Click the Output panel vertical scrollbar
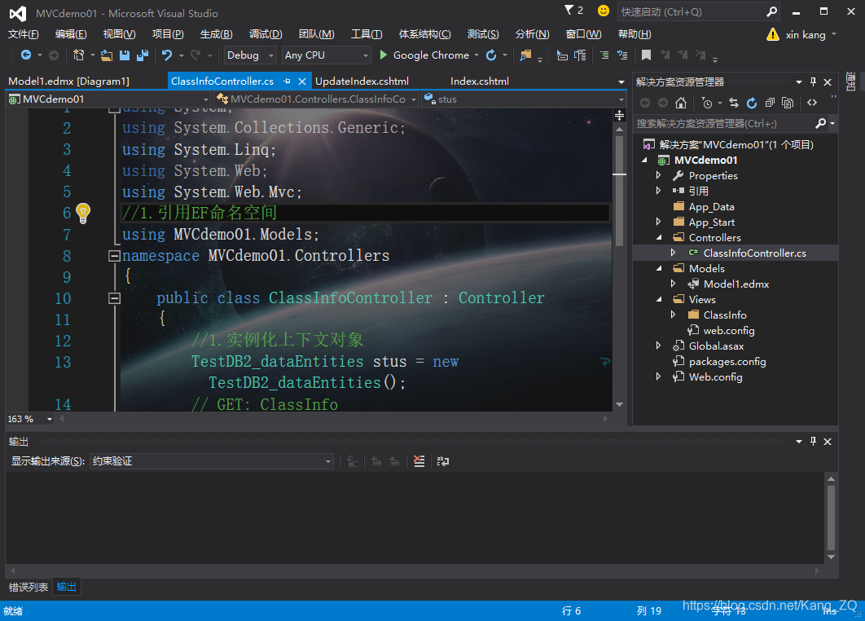Image resolution: width=865 pixels, height=621 pixels. pyautogui.click(x=831, y=517)
